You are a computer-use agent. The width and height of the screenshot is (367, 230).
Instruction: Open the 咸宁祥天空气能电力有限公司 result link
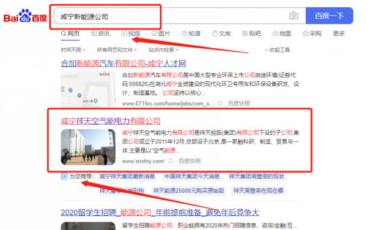tap(111, 121)
